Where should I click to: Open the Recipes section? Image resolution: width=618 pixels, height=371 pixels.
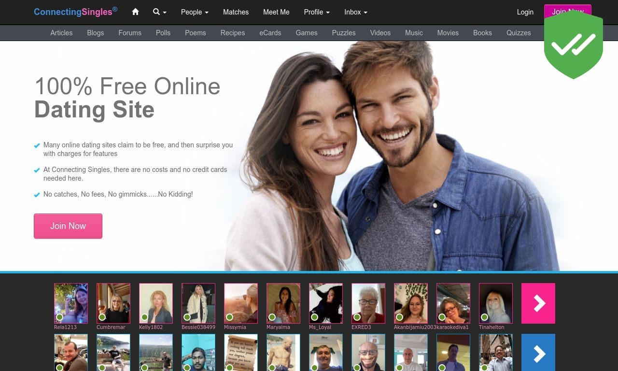[x=233, y=33]
